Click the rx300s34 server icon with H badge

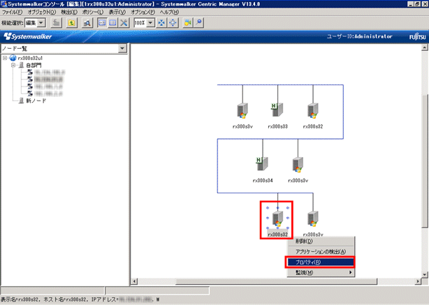pyautogui.click(x=262, y=164)
